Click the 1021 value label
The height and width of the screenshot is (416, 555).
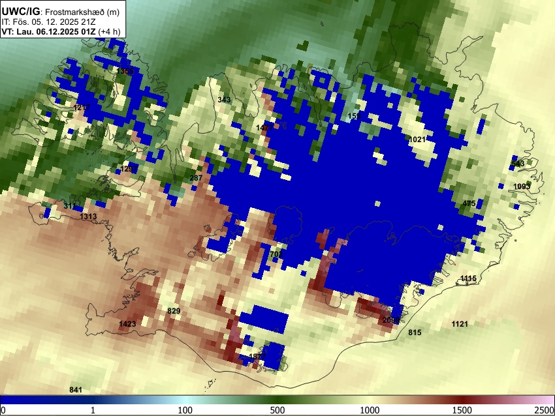tap(417, 140)
